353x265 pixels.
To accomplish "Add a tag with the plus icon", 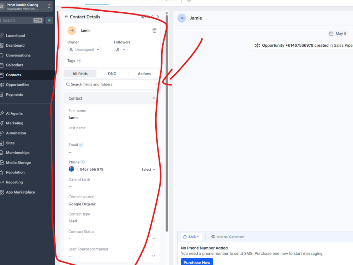I will point(79,61).
